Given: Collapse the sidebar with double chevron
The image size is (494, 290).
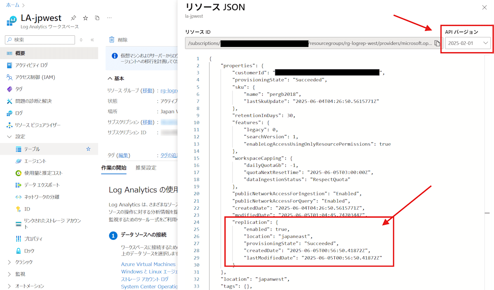Looking at the screenshot, I should [92, 40].
